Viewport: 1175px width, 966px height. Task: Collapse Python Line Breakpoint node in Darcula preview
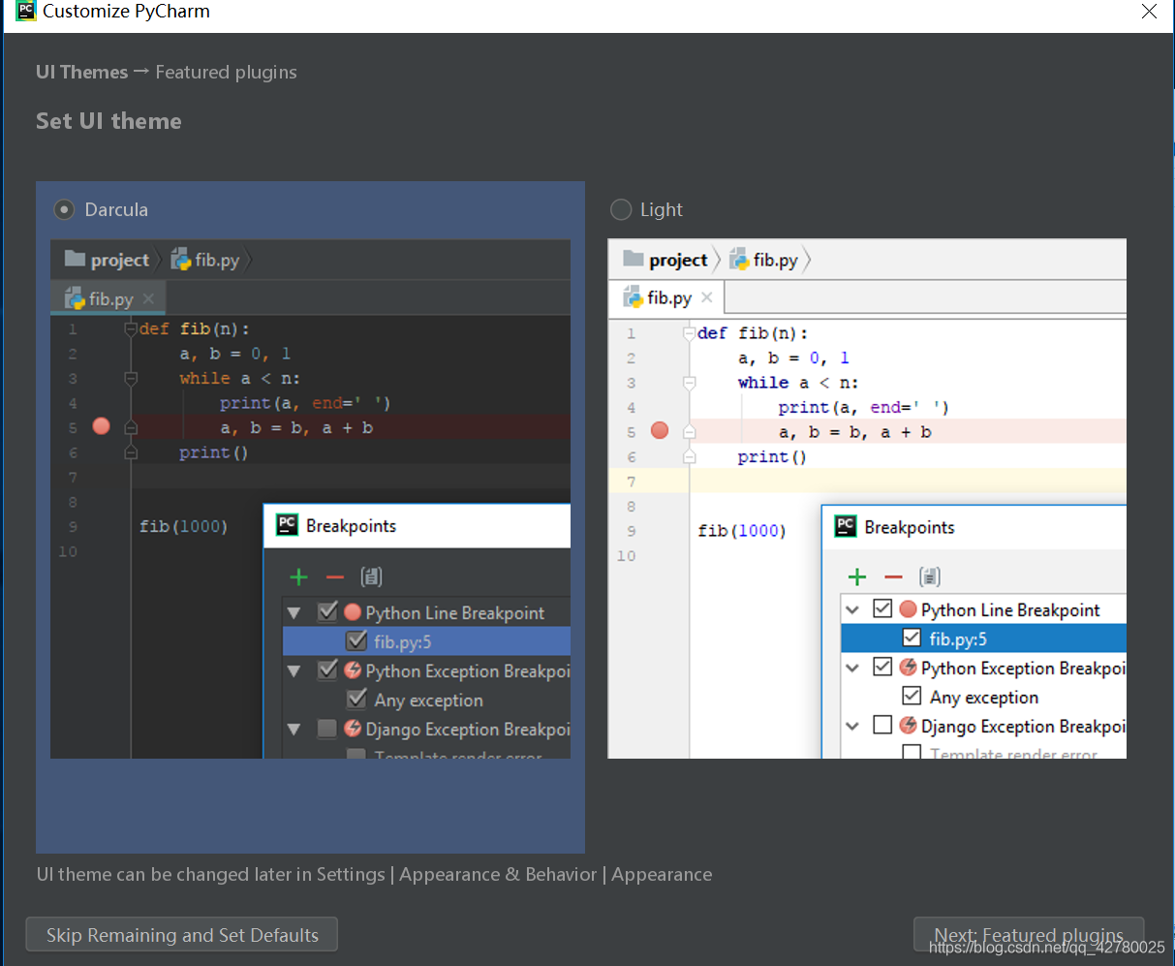pyautogui.click(x=294, y=613)
